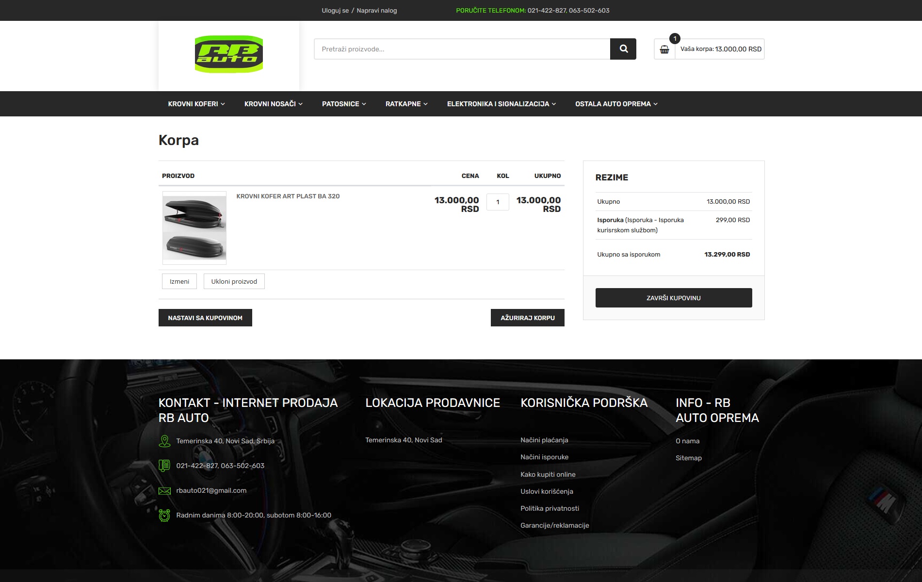Open the shopping basket icon
Screen dimensions: 922x582
coord(664,49)
